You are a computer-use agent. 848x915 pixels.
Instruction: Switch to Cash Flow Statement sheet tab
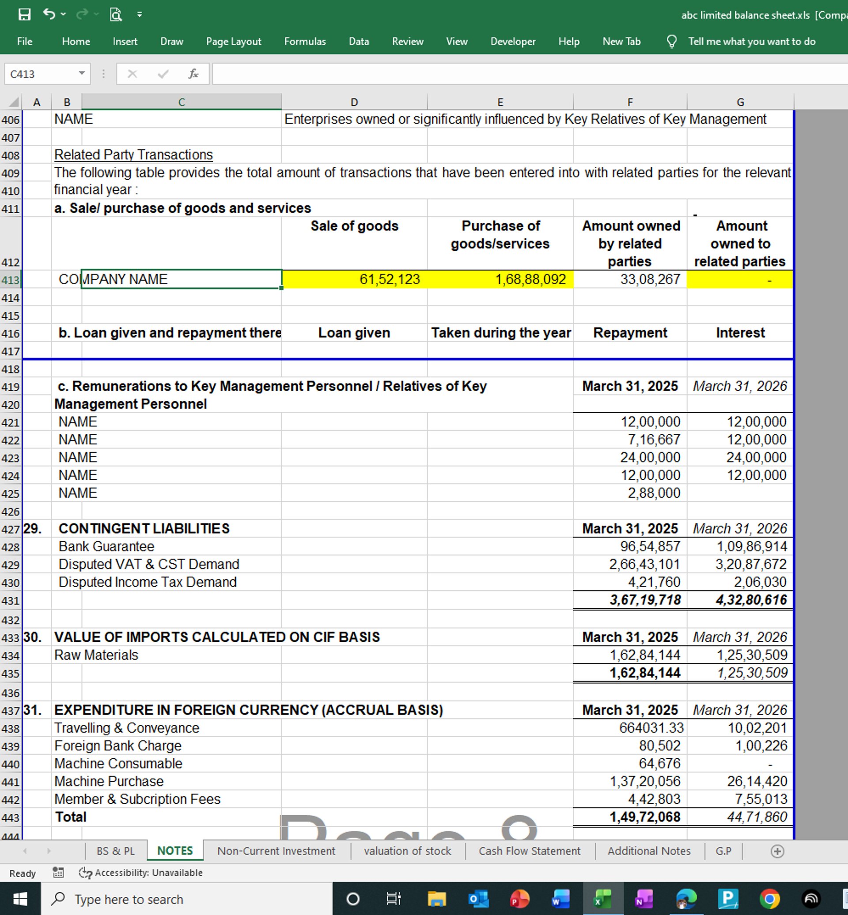point(530,851)
